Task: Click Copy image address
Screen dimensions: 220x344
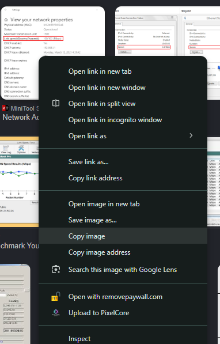Action: (x=123, y=252)
